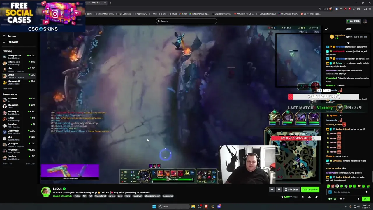Click the Gift Subs button
This screenshot has height=210, width=373.
(291, 190)
